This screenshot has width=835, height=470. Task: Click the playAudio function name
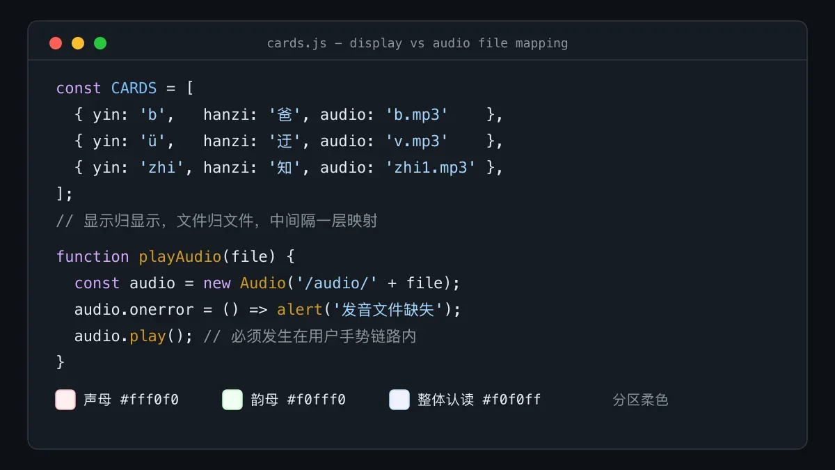coord(180,256)
